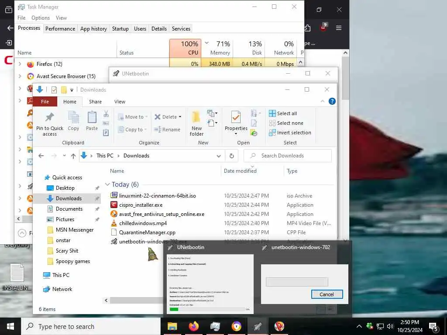Select chilledwindows.mp4 file

[143, 223]
